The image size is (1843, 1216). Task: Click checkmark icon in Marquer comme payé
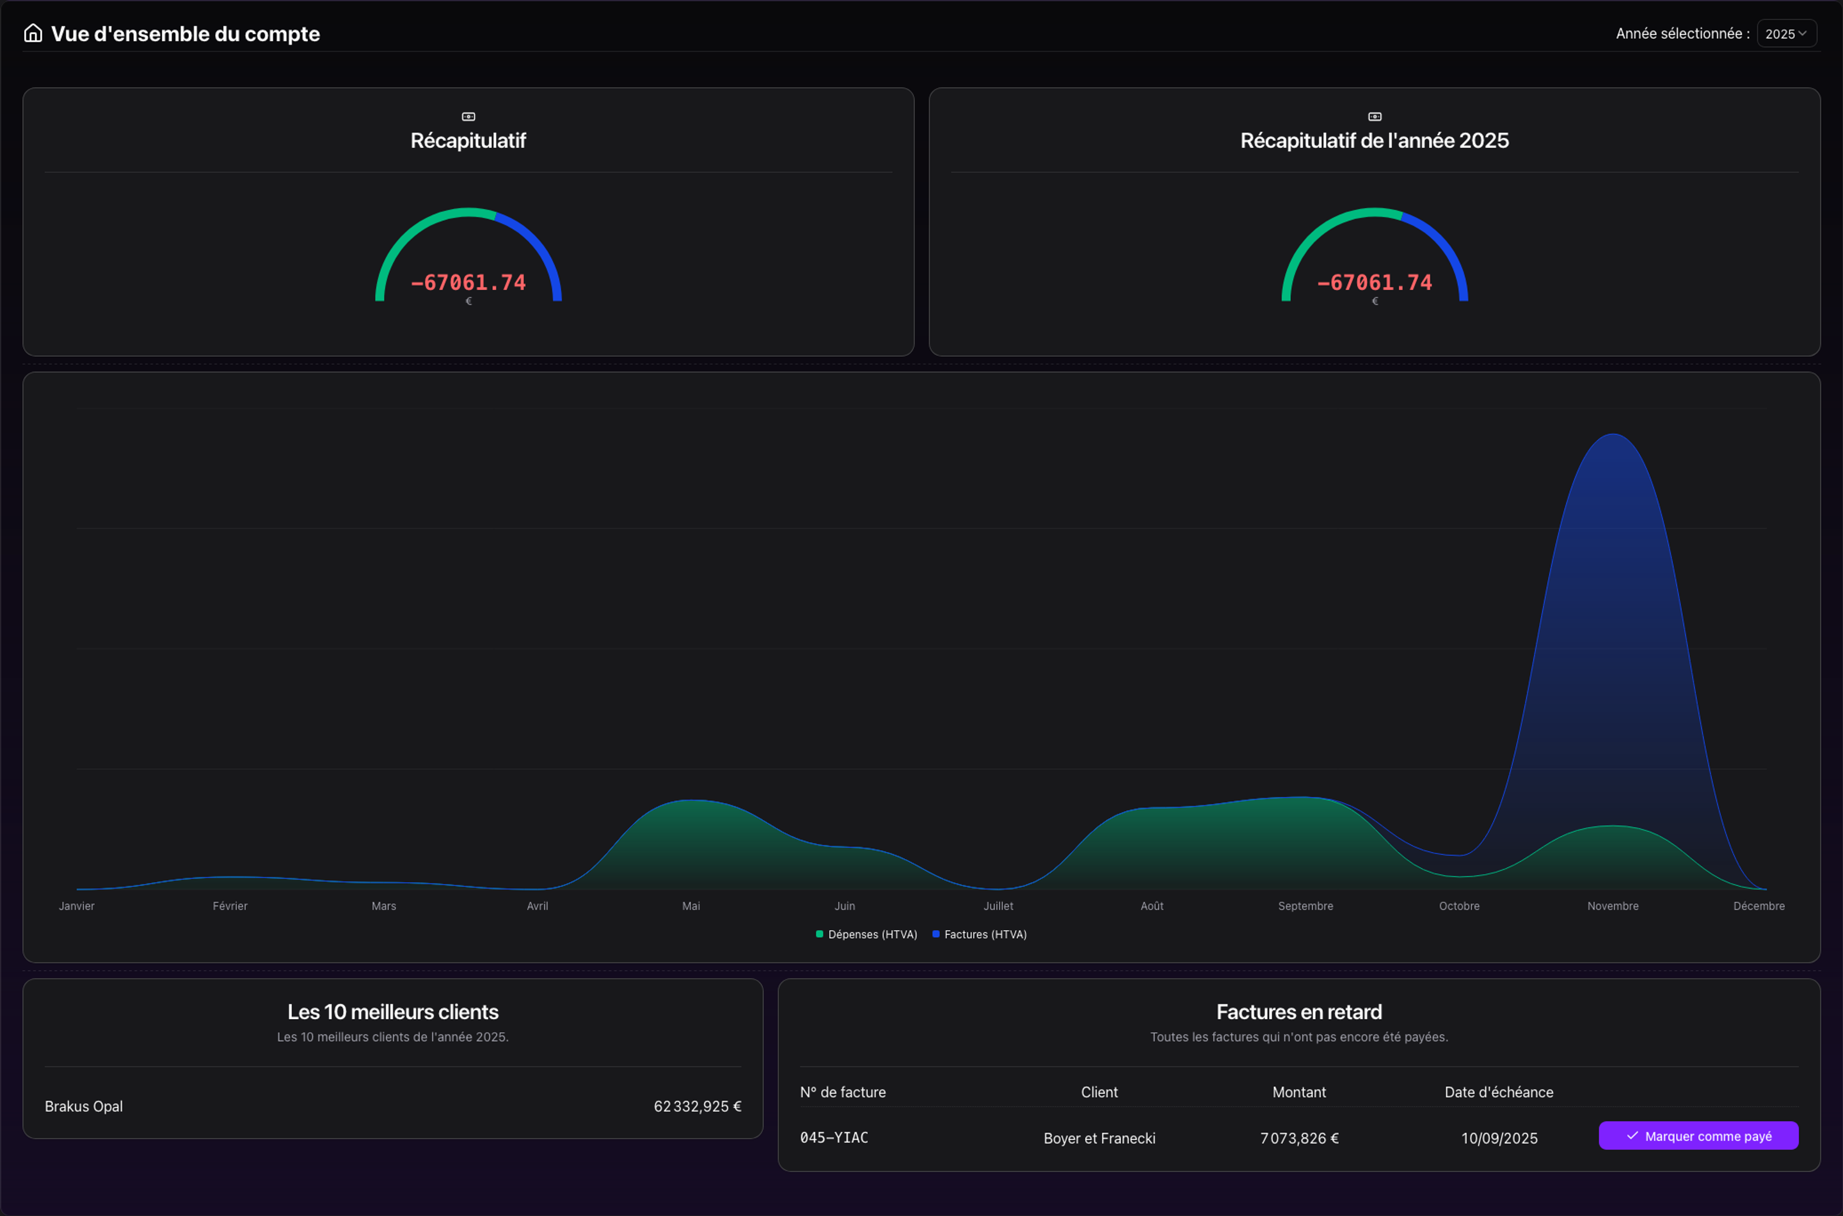[x=1632, y=1135]
